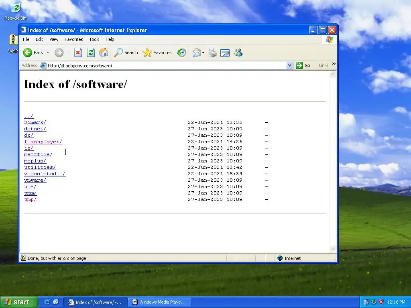The width and height of the screenshot is (411, 308).
Task: Click the error warning icon in status bar
Action: [23, 258]
